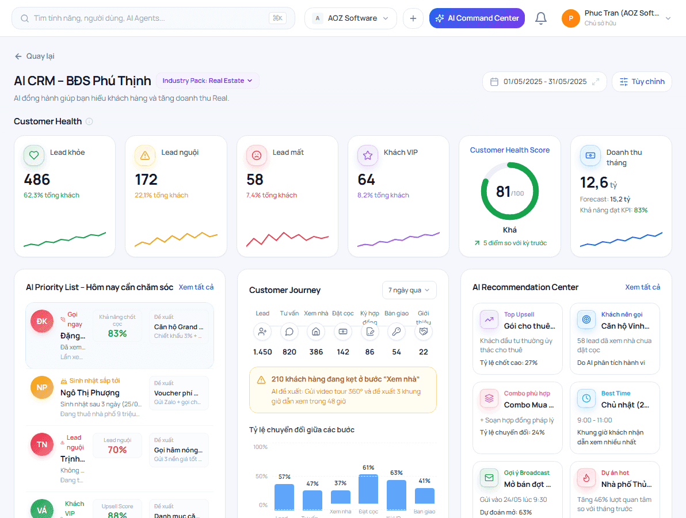Click the 83% Khả năng chốt cọc box
686x518 pixels.
coord(117,326)
